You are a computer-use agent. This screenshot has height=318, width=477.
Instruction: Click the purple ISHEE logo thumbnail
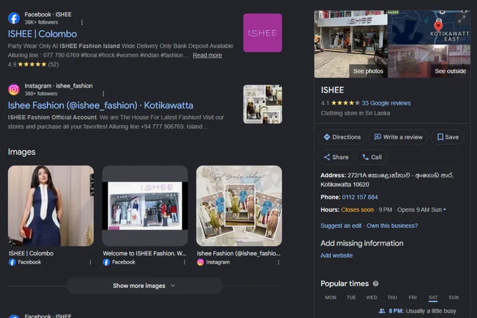click(262, 33)
